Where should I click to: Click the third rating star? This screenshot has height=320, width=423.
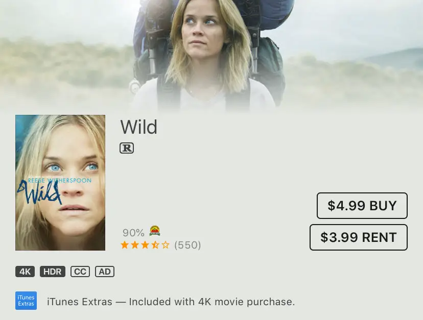145,245
